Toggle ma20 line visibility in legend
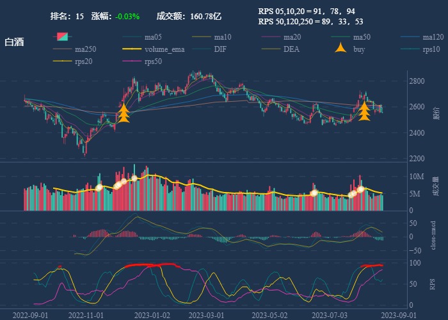The height and width of the screenshot is (320, 448). tap(292, 36)
